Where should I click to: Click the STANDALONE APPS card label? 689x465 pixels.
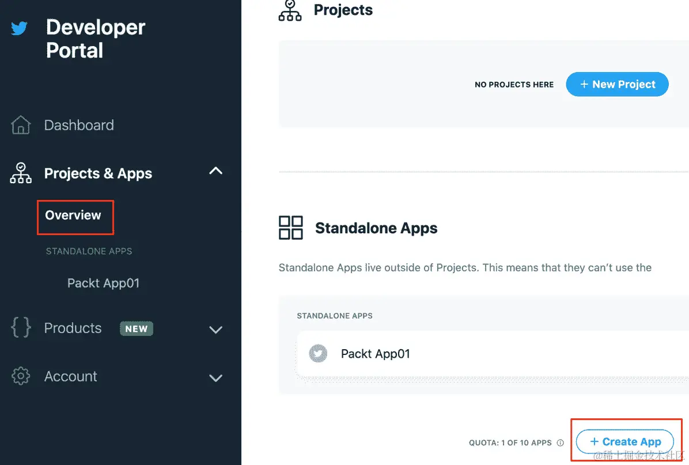click(335, 316)
